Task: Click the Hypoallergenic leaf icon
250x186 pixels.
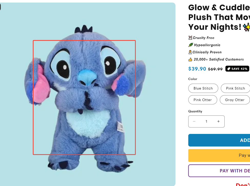Action: click(x=190, y=45)
